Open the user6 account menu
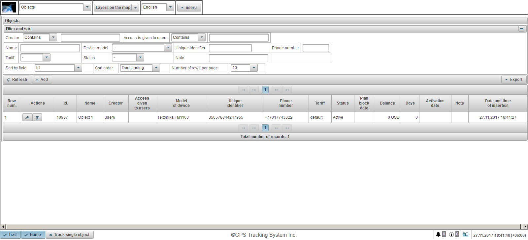This screenshot has width=528, height=240. coord(189,8)
